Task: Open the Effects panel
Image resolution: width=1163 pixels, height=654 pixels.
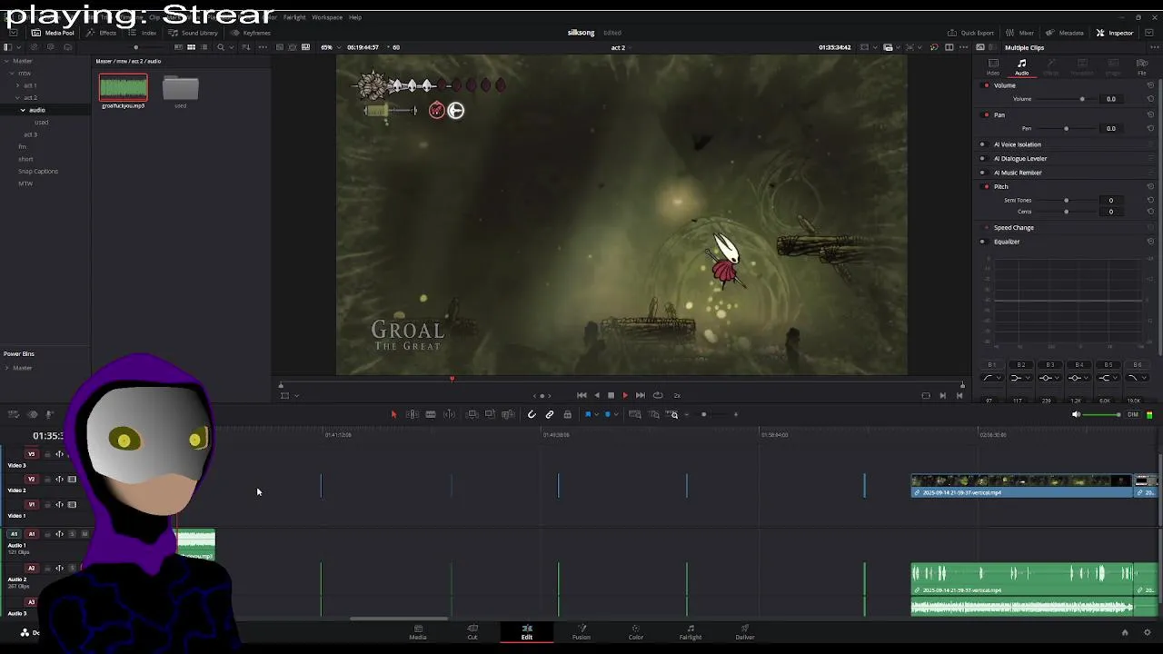Action: pyautogui.click(x=102, y=33)
